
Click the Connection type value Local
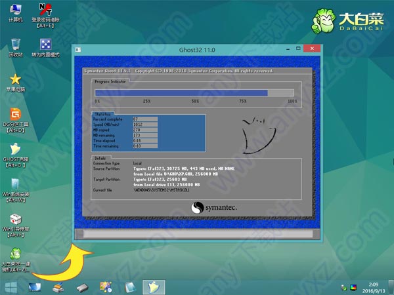pyautogui.click(x=137, y=163)
